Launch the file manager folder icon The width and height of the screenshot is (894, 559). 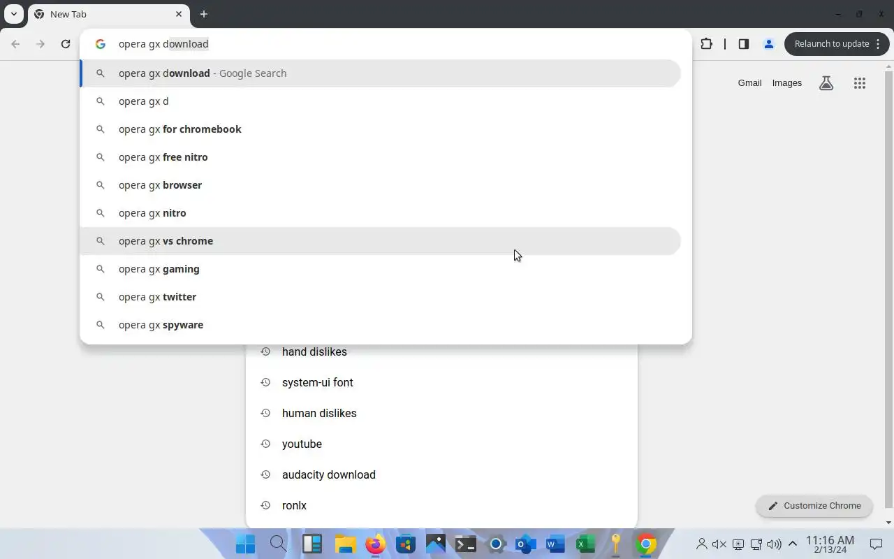(x=345, y=544)
